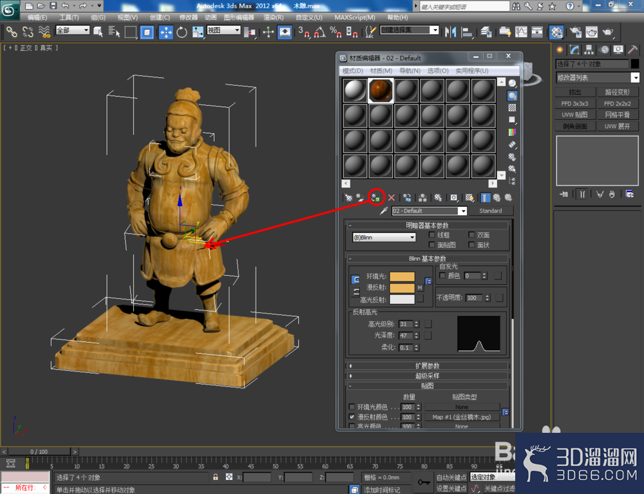Viewport: 644px width, 494px height.
Task: Click the Standard material type button
Action: (490, 211)
